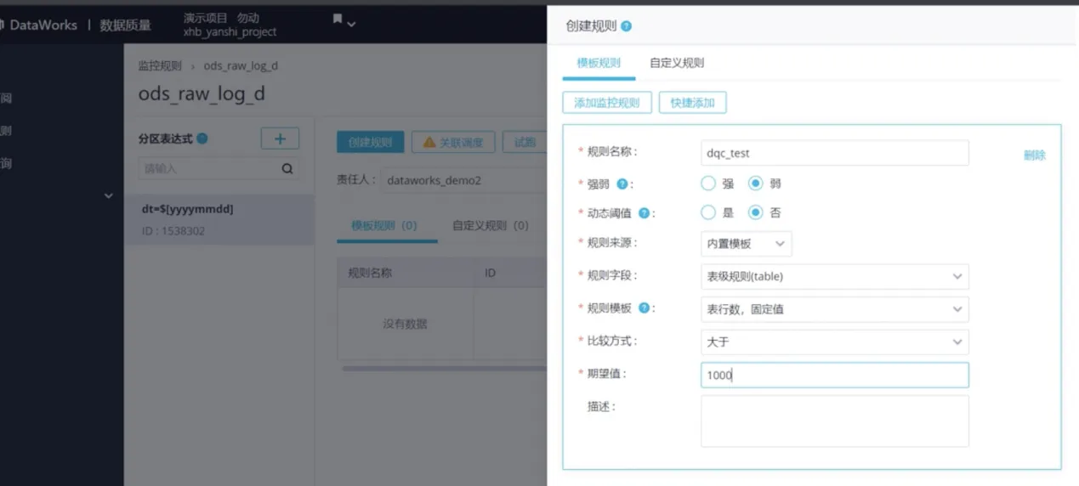Click the help icon next to 创建规则
The height and width of the screenshot is (486, 1079).
(627, 26)
